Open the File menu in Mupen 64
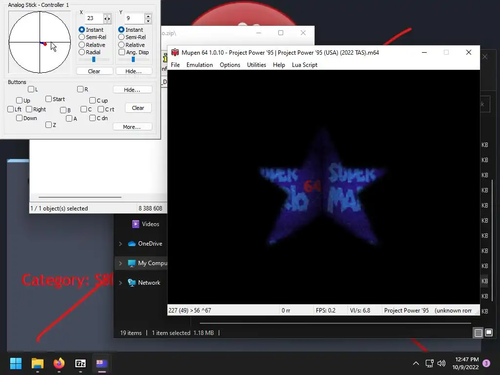 pos(175,65)
